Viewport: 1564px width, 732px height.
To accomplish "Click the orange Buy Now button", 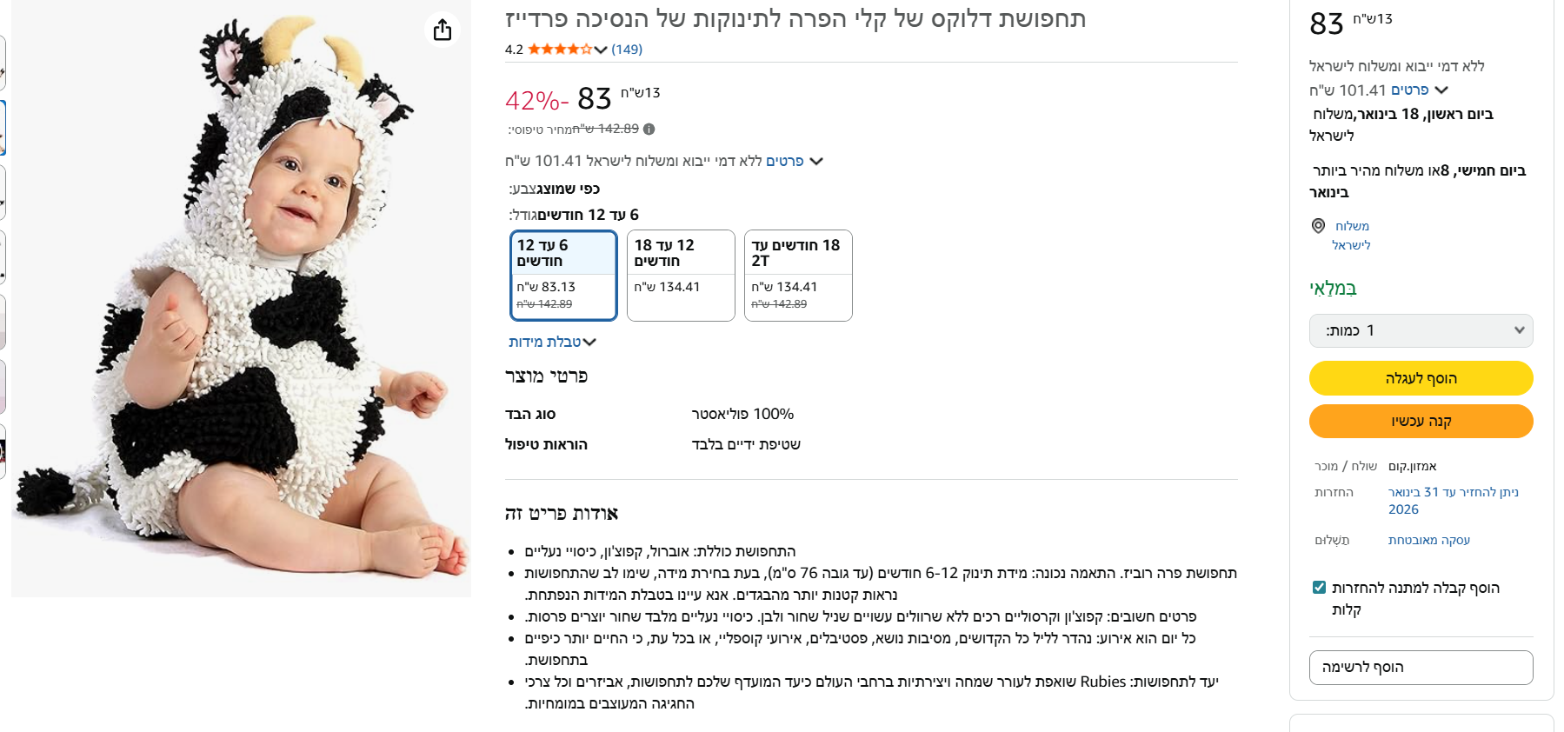I will (1421, 422).
